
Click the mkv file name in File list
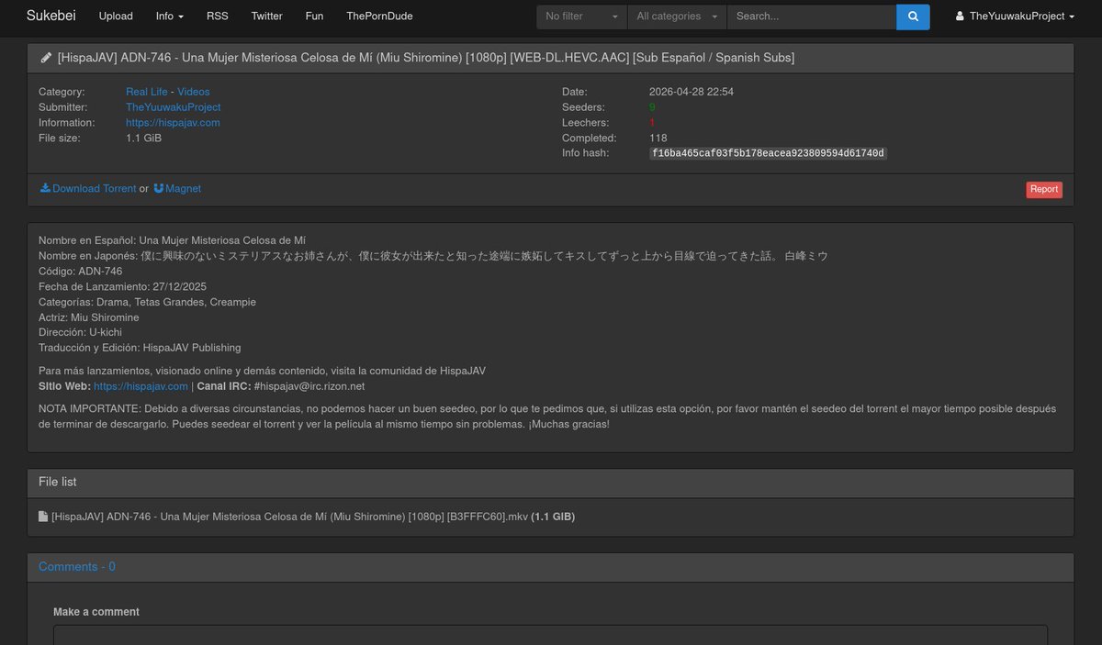coord(289,517)
